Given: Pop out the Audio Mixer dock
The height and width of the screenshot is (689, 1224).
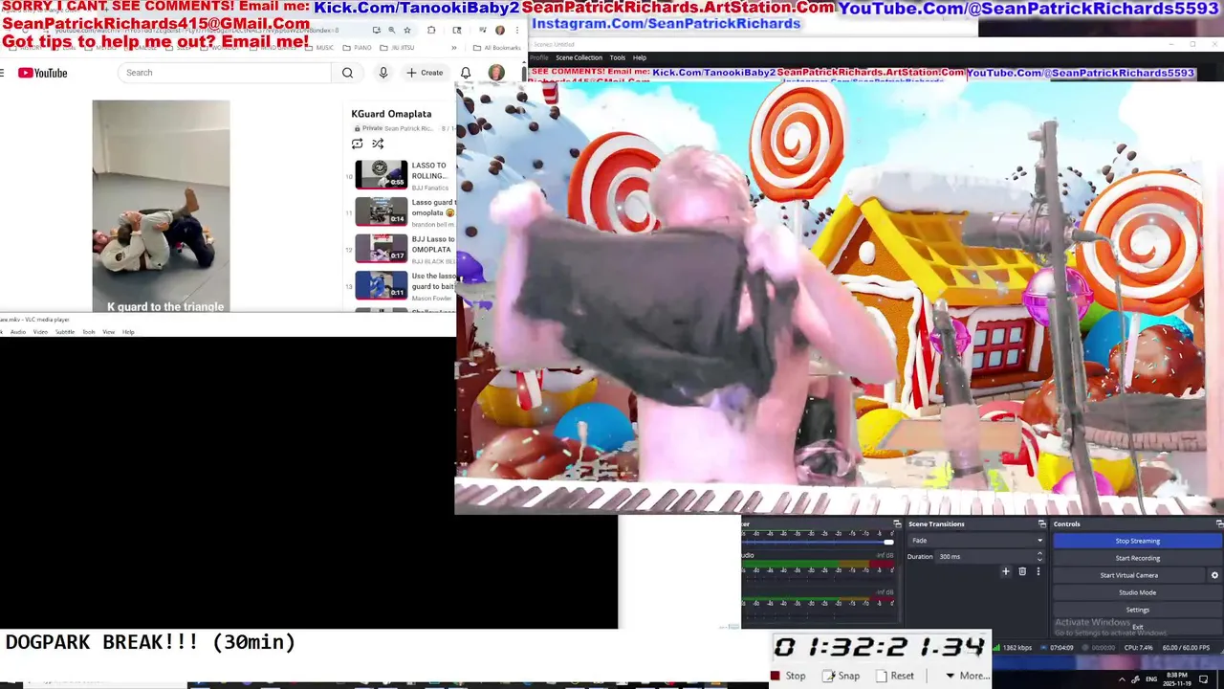Looking at the screenshot, I should [x=897, y=523].
